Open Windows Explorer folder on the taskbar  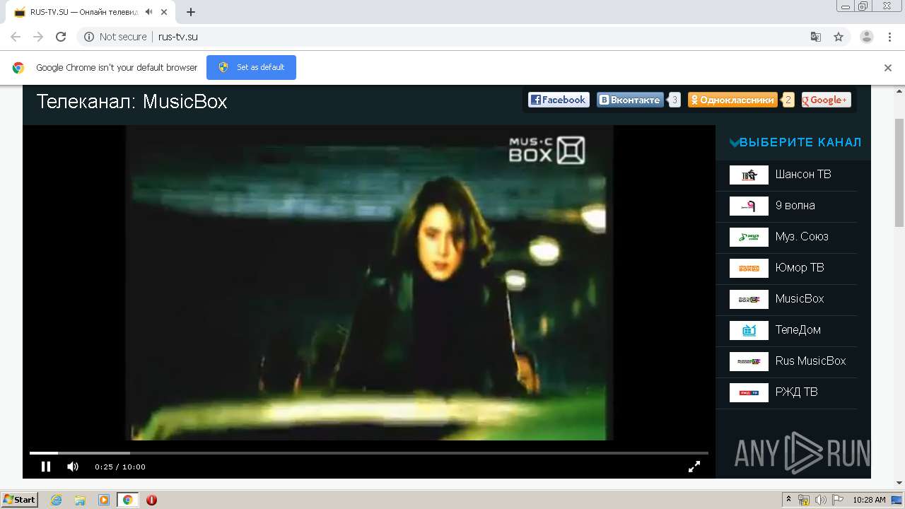pos(80,500)
